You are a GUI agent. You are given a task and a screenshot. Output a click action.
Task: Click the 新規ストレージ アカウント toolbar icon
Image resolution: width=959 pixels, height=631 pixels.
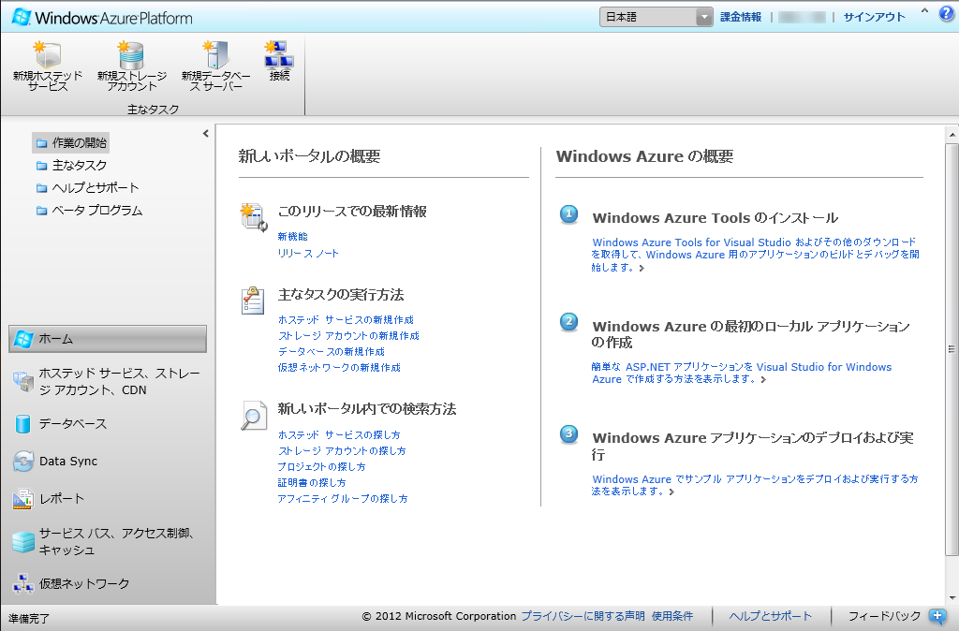(131, 55)
